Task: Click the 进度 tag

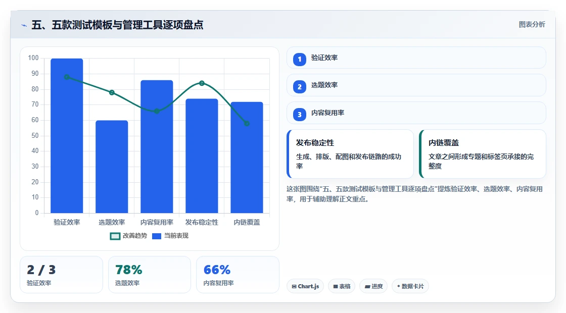Action: coord(373,286)
